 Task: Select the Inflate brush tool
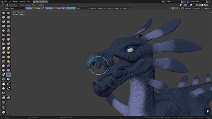pos(4,26)
